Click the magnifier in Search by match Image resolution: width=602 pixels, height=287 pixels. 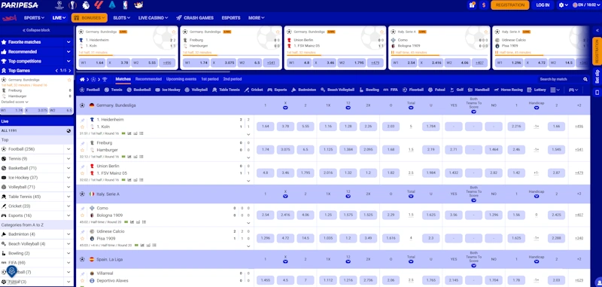585,79
